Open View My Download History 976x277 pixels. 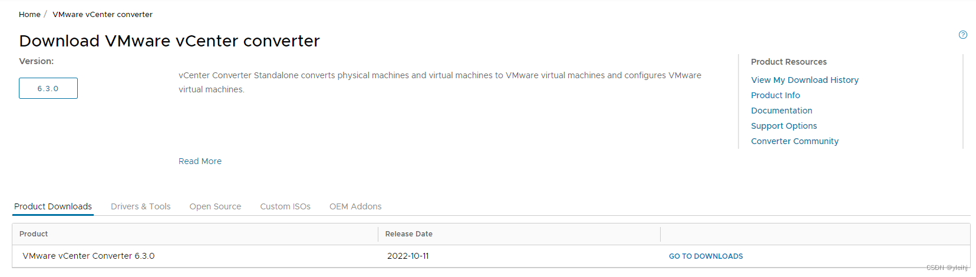(804, 80)
